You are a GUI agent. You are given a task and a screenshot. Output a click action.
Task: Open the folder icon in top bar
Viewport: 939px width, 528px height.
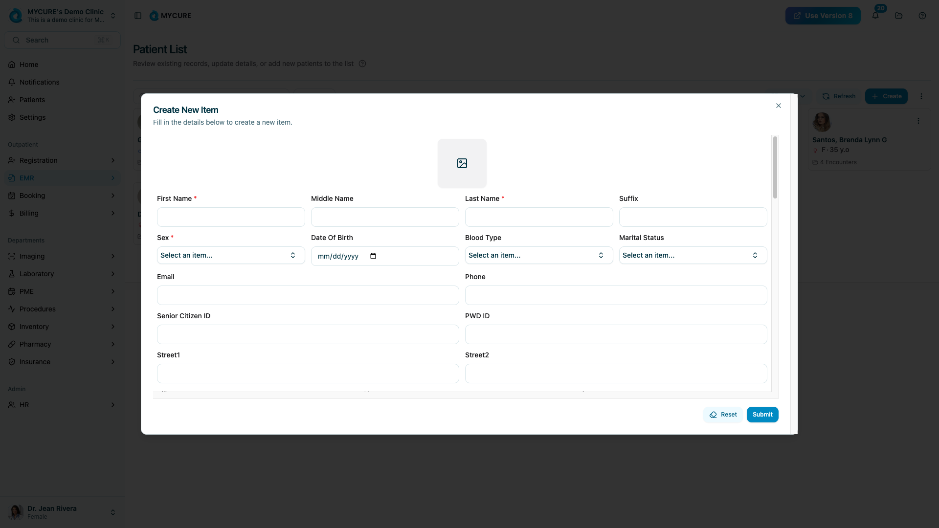tap(899, 16)
